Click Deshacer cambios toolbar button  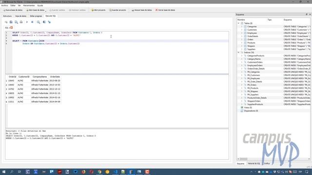click(x=77, y=10)
